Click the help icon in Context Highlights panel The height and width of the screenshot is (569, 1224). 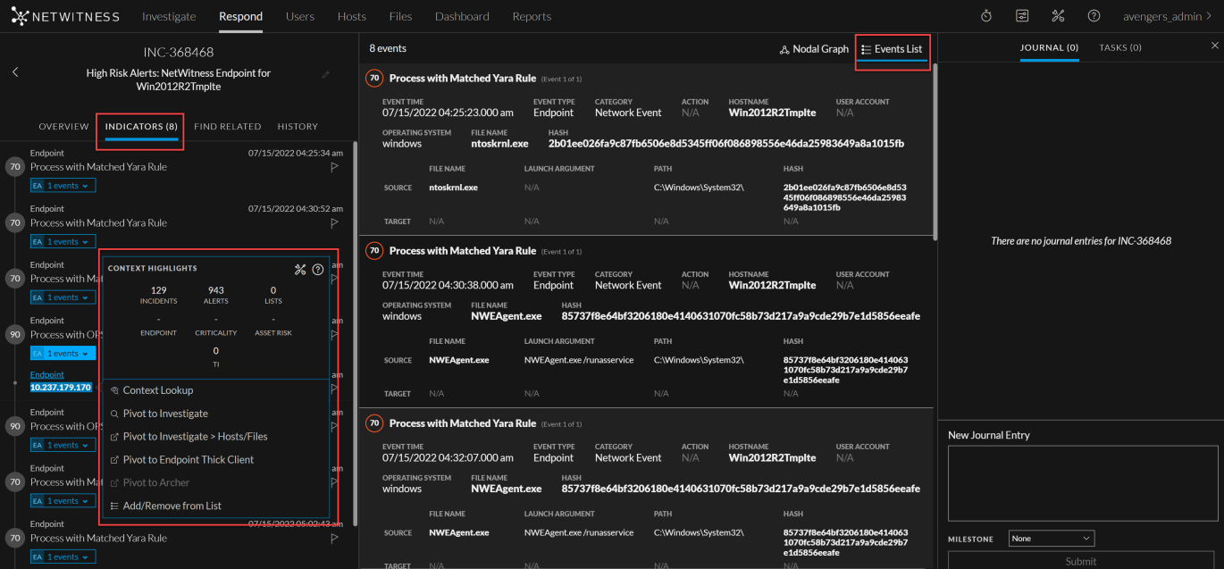(318, 269)
